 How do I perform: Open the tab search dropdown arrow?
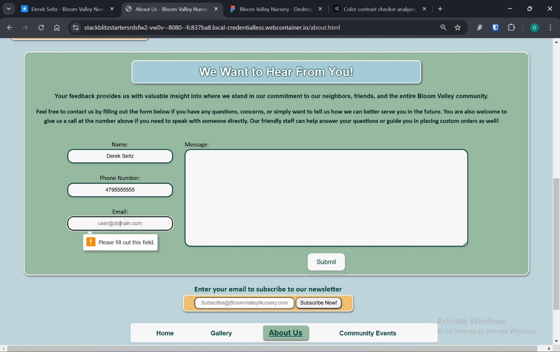coord(9,9)
